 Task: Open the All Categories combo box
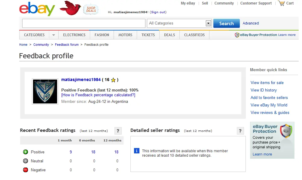pos(179,23)
